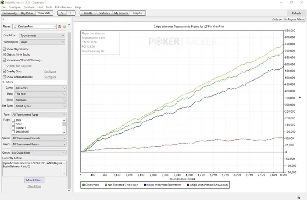Open the Tools menu
Screen dimensions: 307x200
point(49,7)
